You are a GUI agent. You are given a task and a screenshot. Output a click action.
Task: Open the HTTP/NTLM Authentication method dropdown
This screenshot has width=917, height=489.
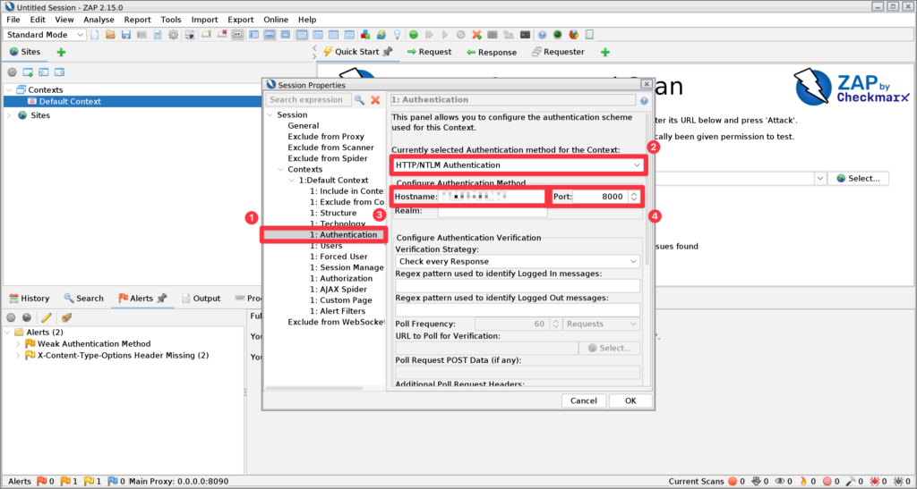(518, 165)
